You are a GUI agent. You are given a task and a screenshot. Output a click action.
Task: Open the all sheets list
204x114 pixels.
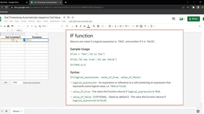click(6, 111)
